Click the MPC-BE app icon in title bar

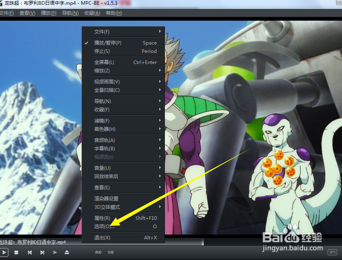coord(1,3)
